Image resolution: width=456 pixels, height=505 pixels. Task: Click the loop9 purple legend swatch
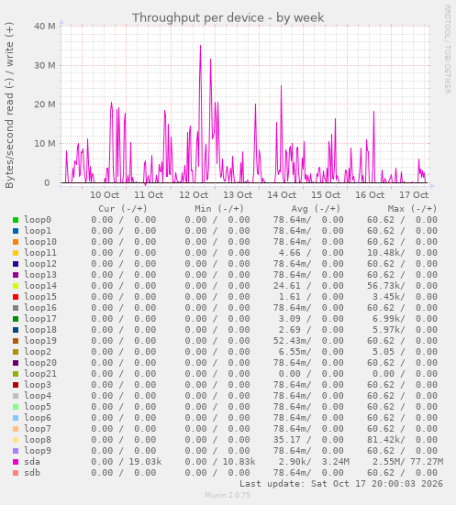16,451
